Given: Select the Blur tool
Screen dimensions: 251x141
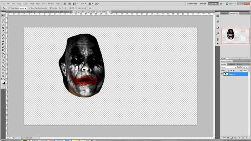Looking at the screenshot, I should pos(3,54).
